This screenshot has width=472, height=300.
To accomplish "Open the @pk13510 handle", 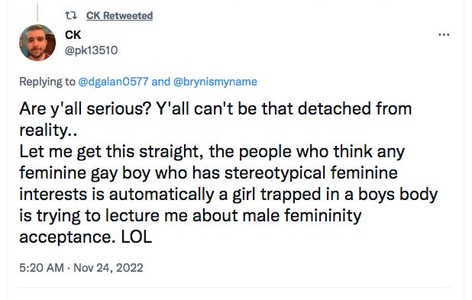I will (91, 50).
